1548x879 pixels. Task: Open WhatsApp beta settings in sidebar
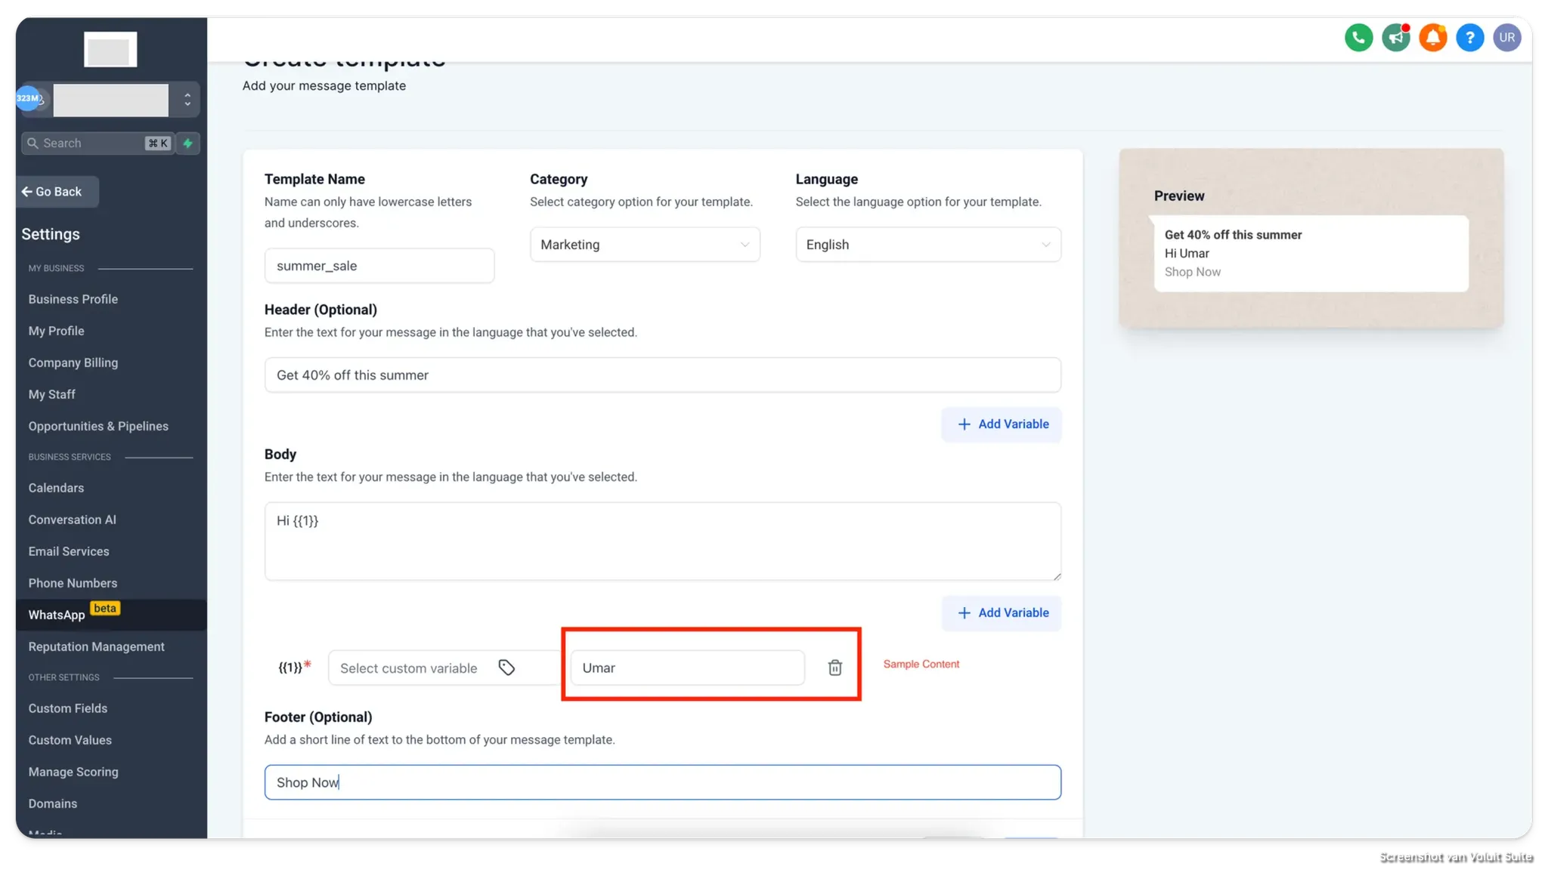click(x=57, y=615)
